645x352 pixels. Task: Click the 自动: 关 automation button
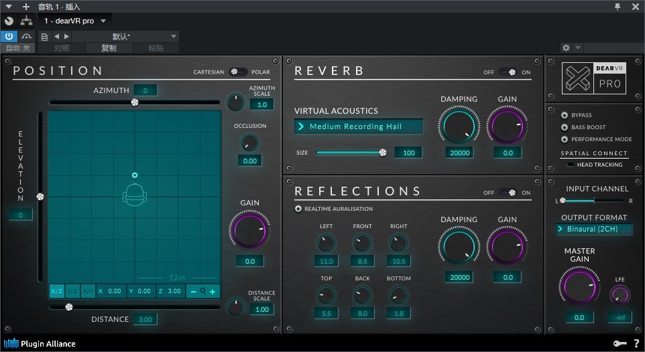pos(17,48)
